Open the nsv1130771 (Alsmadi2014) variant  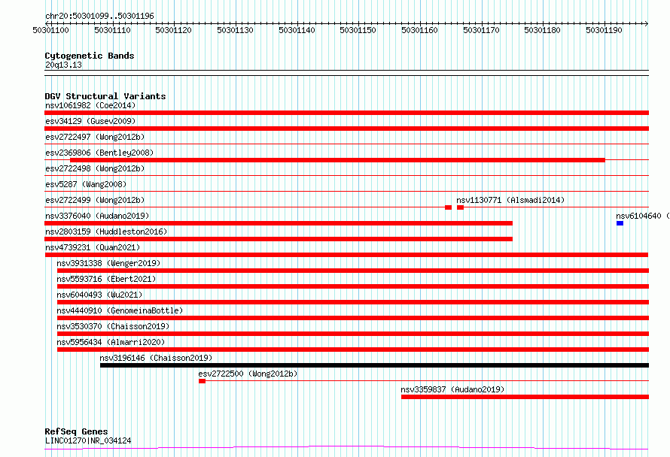pyautogui.click(x=510, y=200)
